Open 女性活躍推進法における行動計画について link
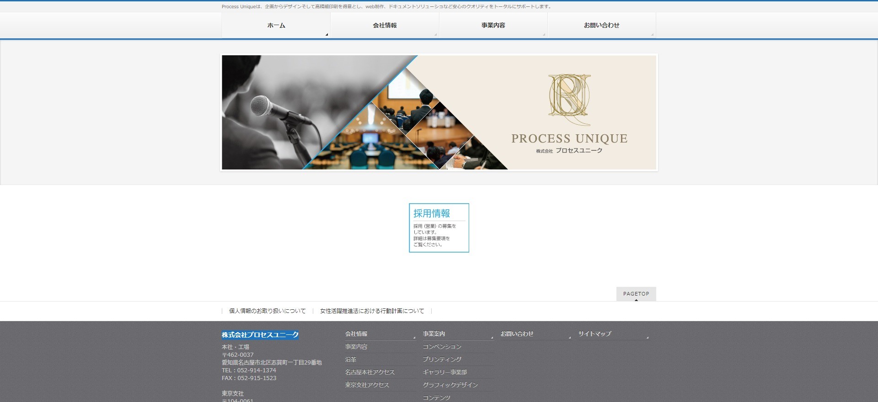The width and height of the screenshot is (878, 402). point(372,311)
